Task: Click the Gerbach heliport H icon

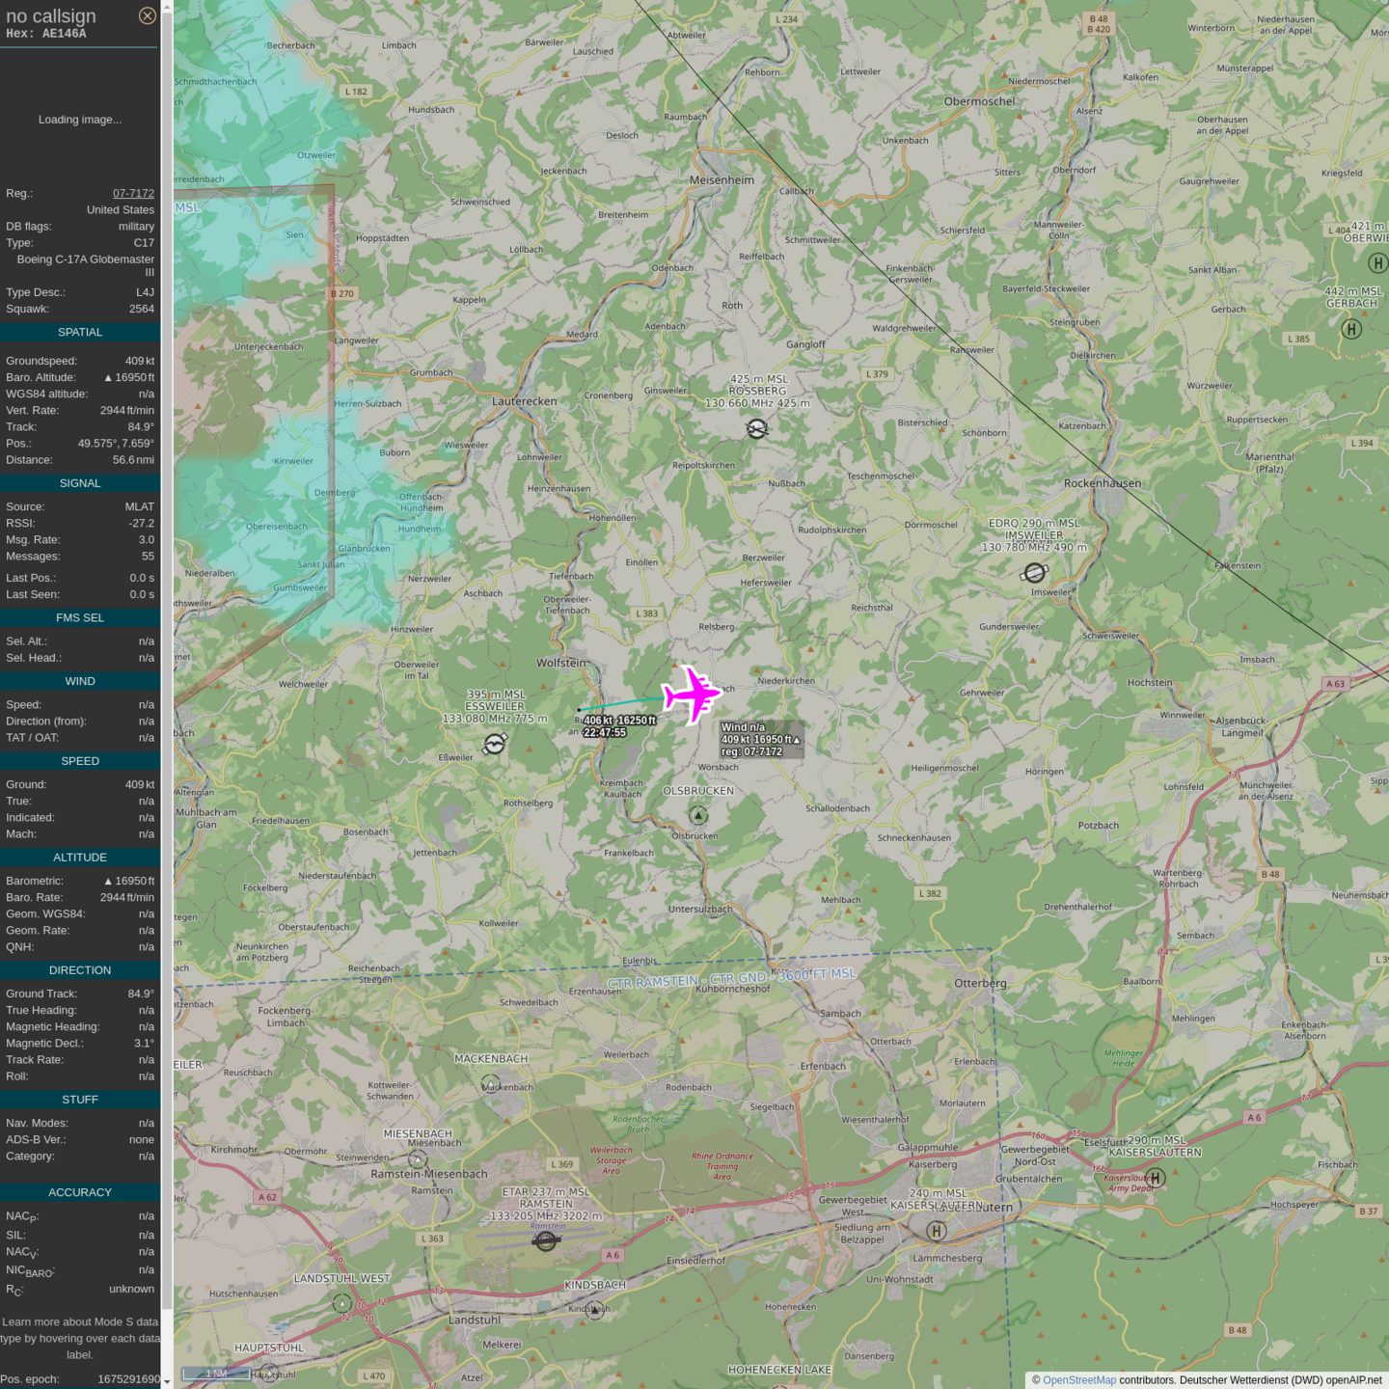Action: (x=1351, y=329)
